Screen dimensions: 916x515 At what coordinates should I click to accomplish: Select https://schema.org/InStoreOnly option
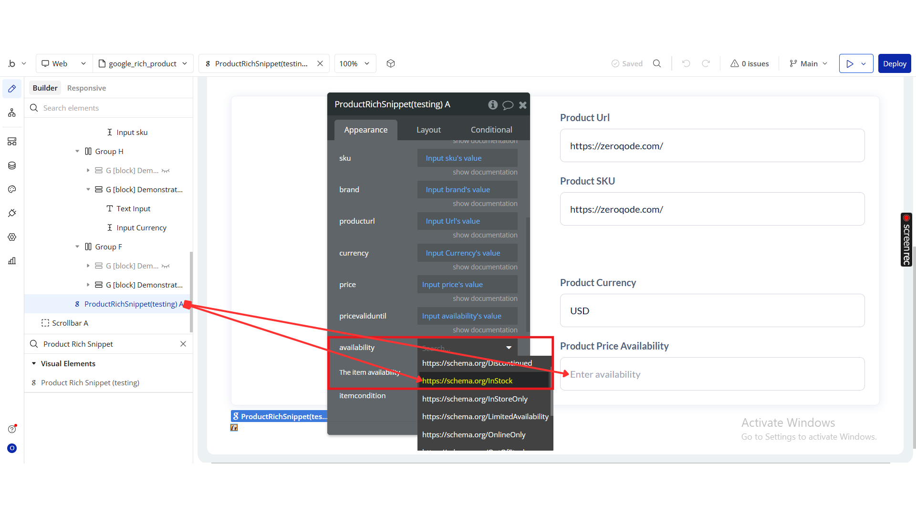(x=475, y=399)
